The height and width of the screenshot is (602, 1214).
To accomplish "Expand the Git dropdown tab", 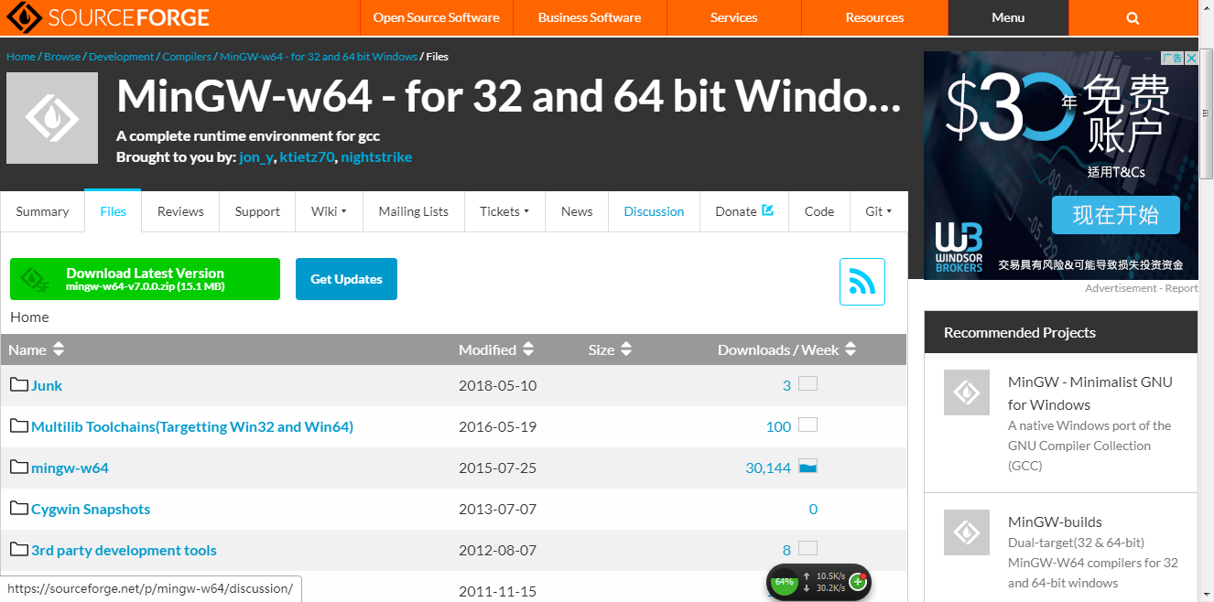I will coord(878,211).
